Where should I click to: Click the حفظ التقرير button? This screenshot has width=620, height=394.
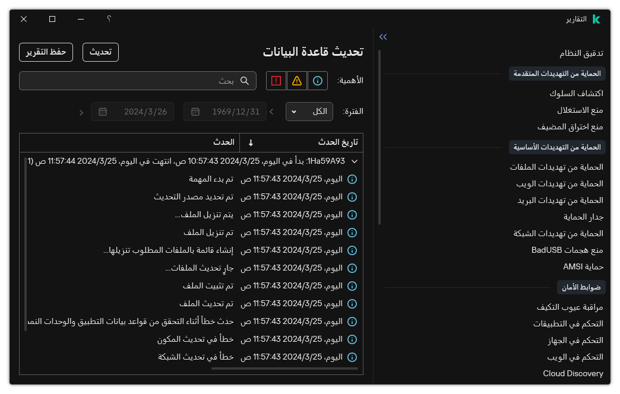(46, 52)
